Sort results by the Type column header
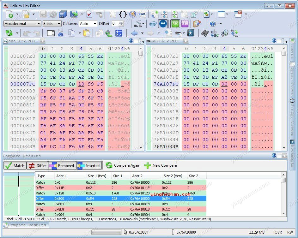Image resolution: width=298 pixels, height=238 pixels. [x=45, y=176]
